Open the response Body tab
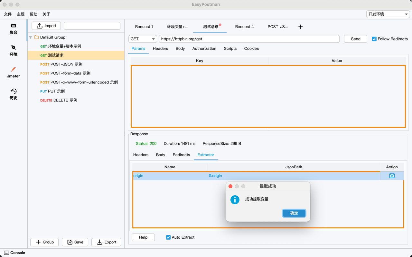Viewport: 412px width, 257px height. coord(161,155)
